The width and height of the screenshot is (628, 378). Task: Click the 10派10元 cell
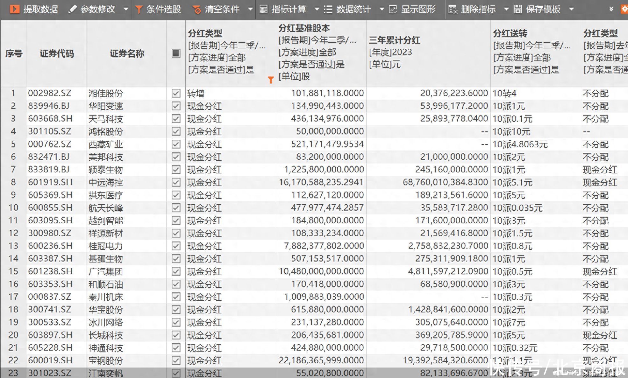tap(511, 131)
